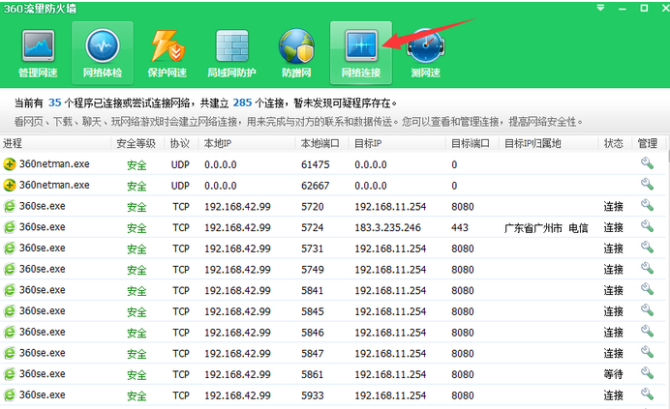Select the 443 target port cell
This screenshot has height=409, width=670.
pos(460,227)
